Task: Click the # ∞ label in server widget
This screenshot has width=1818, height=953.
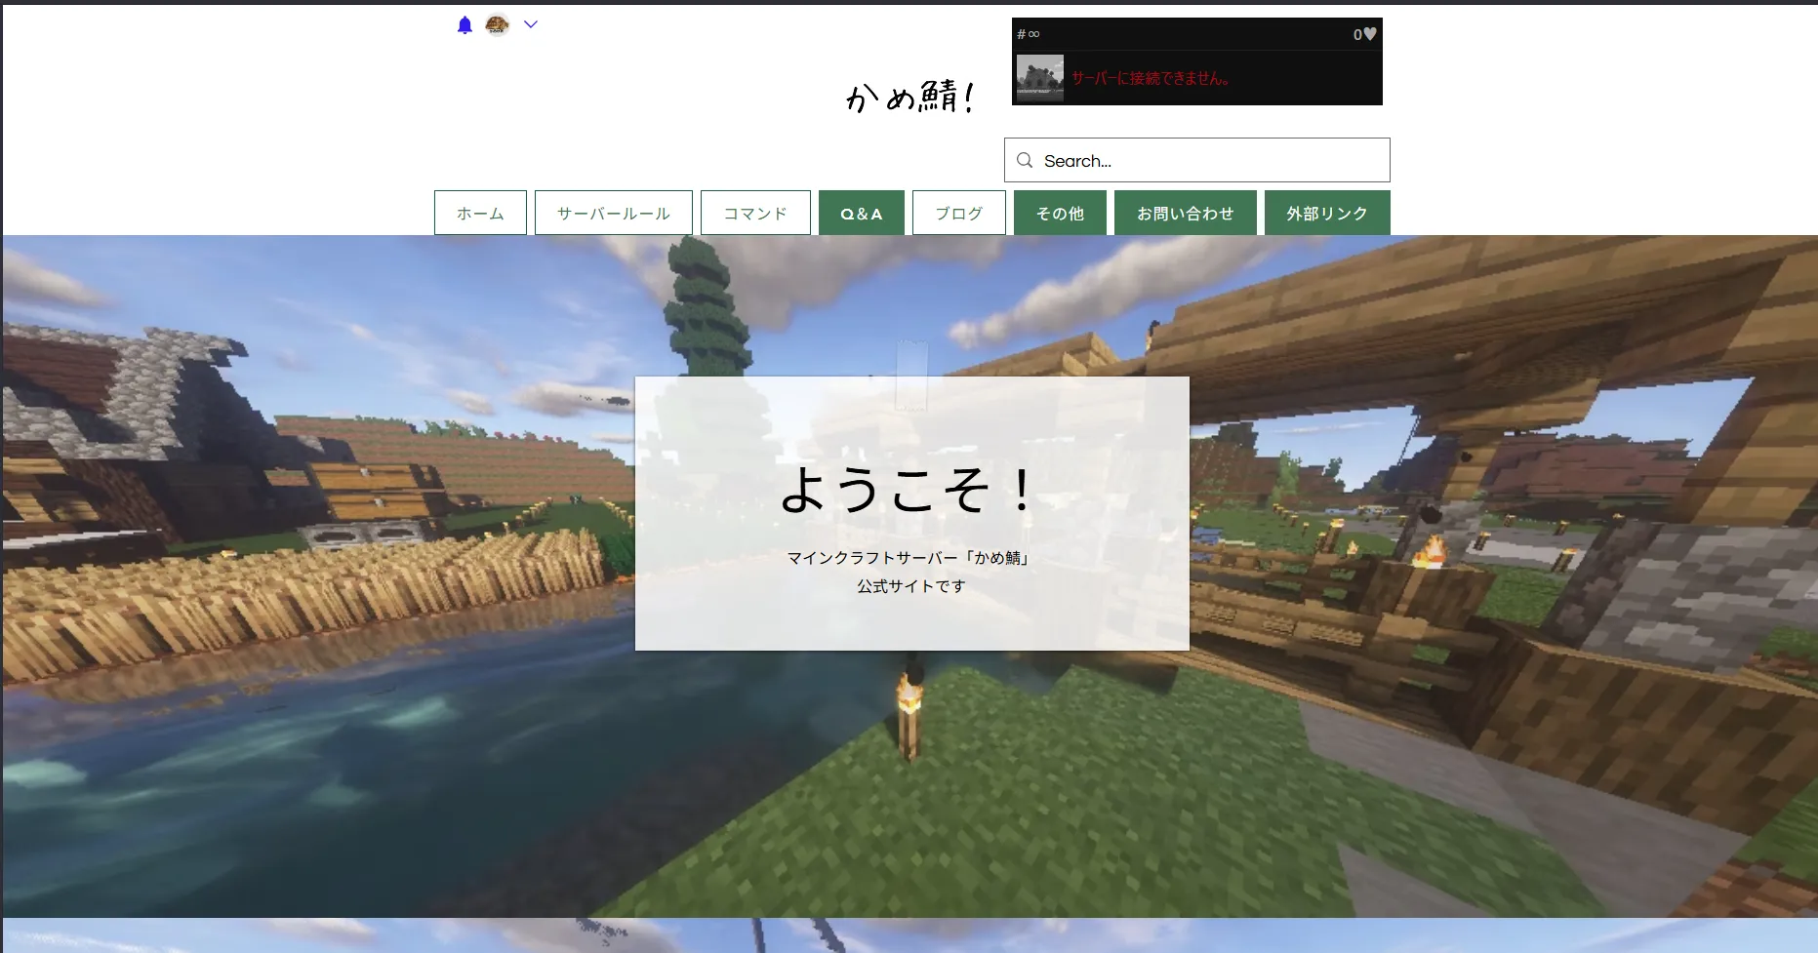Action: pos(1029,34)
